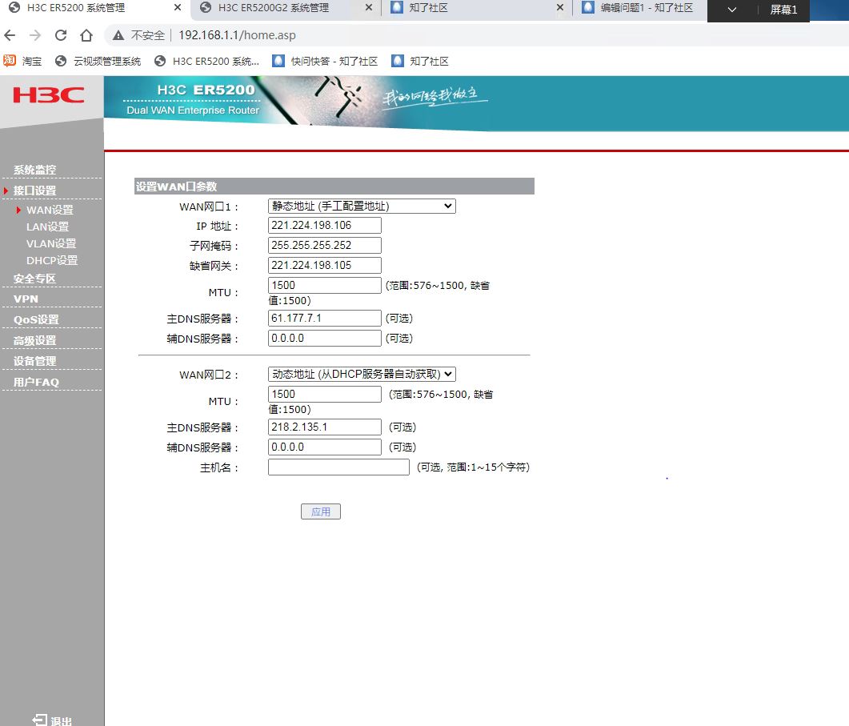849x726 pixels.
Task: Click the not-secure warning triangle icon
Action: coord(118,36)
